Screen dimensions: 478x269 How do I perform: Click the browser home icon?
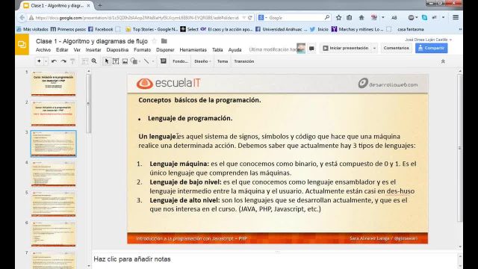point(361,18)
